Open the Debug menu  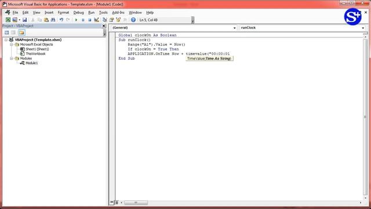tap(79, 12)
